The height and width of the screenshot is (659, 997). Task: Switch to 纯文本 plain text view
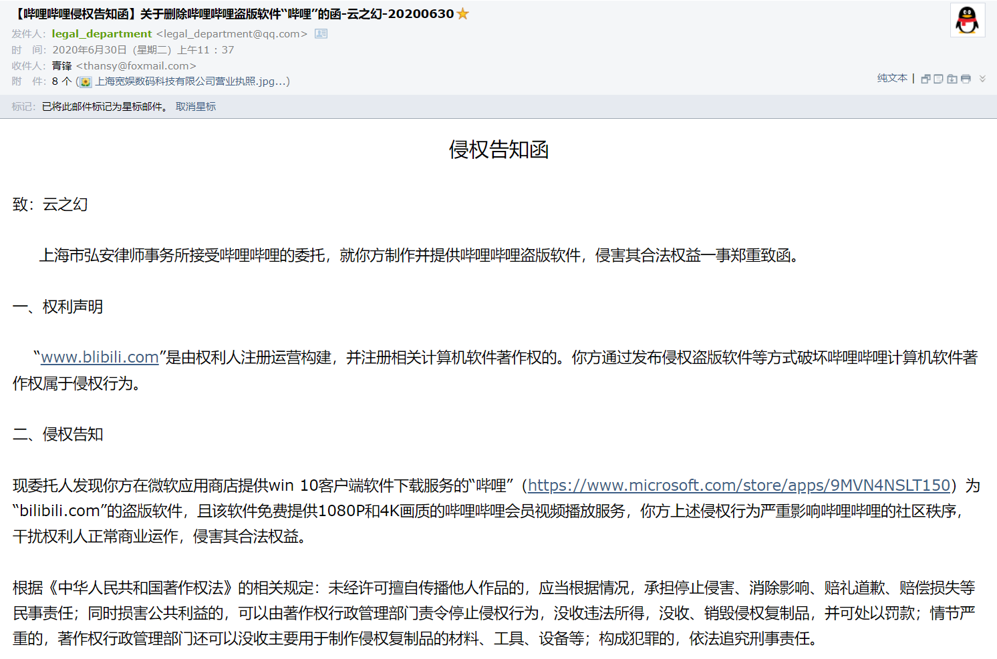[892, 78]
